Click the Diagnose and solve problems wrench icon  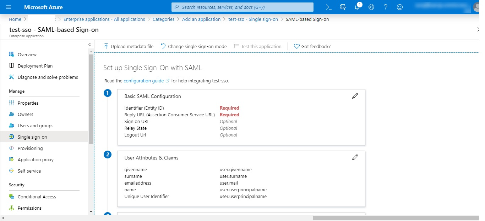click(x=11, y=77)
